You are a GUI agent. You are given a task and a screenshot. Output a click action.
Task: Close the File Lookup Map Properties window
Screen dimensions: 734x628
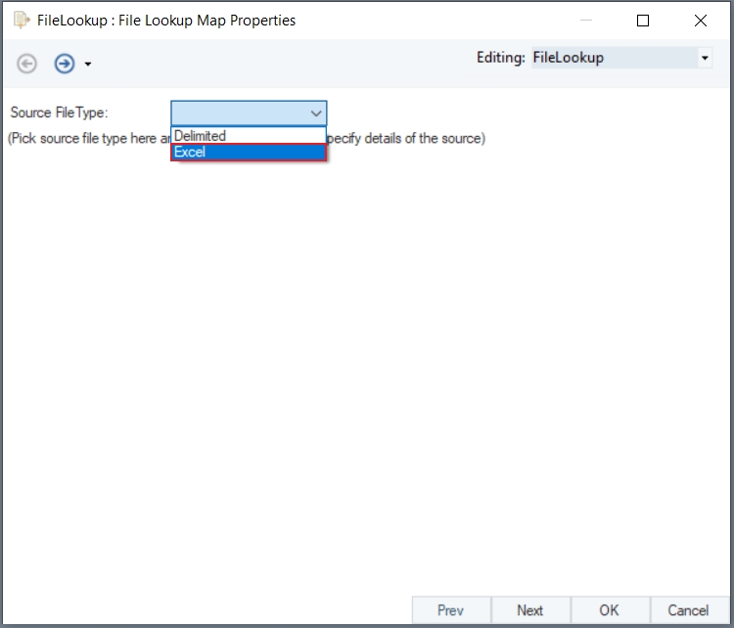pos(701,21)
